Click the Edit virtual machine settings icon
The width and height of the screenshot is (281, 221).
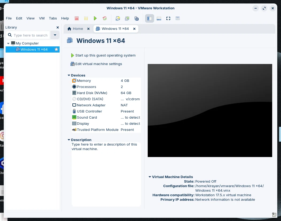72,64
